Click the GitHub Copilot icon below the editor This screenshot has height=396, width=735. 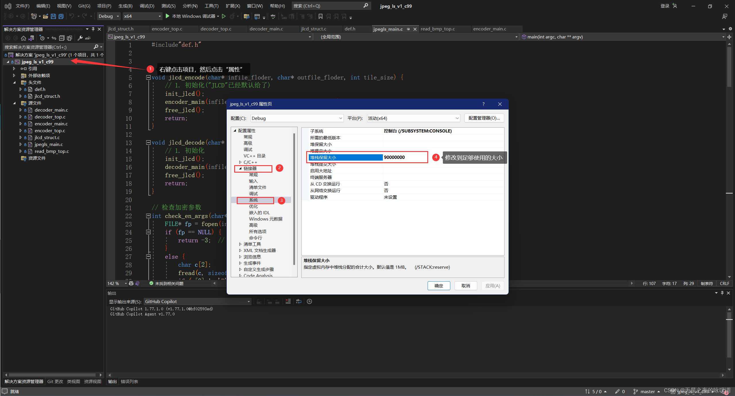(131, 283)
